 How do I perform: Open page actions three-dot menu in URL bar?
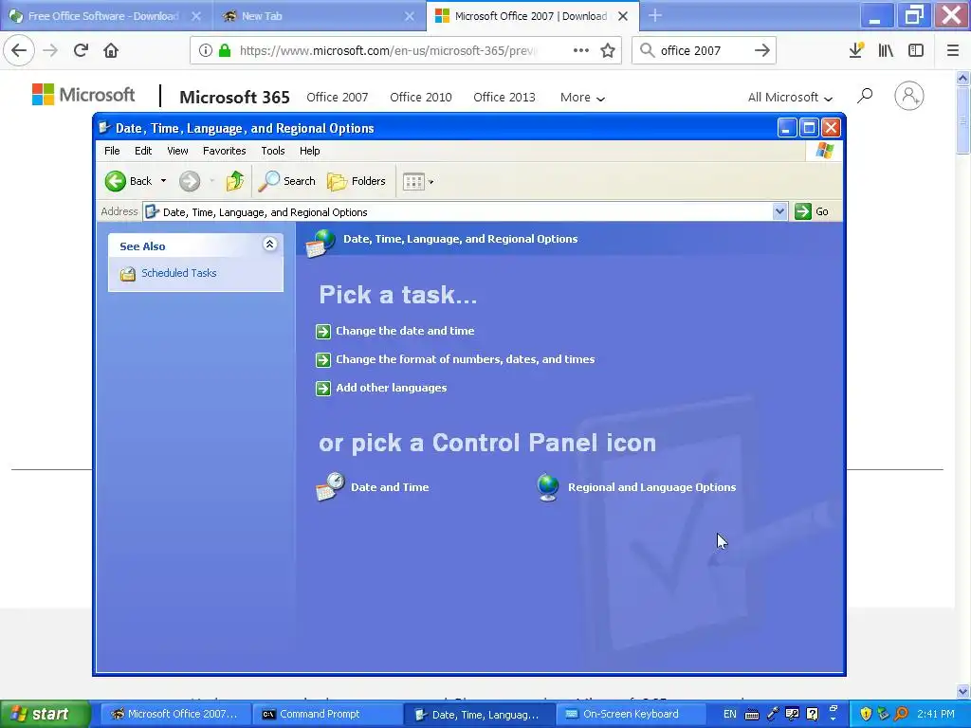pos(581,51)
